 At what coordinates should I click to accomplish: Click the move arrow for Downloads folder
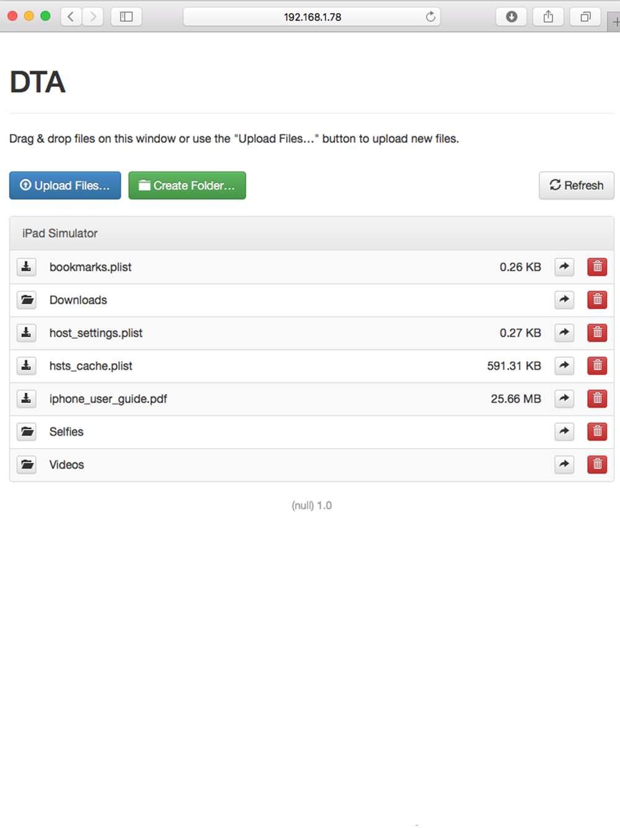(564, 300)
